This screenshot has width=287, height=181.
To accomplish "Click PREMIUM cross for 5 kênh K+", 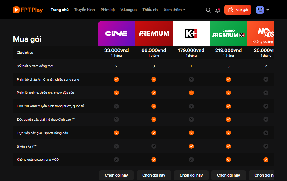I will tap(154, 146).
